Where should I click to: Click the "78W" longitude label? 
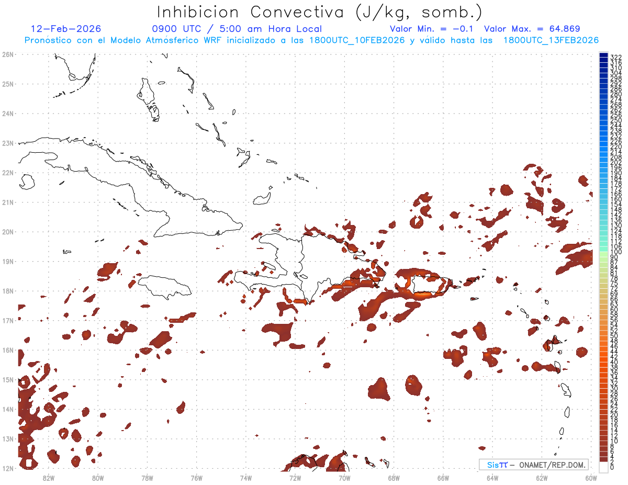[x=148, y=478]
